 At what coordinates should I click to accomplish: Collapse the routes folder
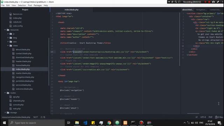click(5, 93)
